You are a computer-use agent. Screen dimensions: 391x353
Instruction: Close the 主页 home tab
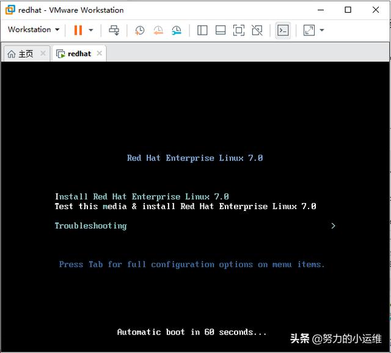coord(43,53)
